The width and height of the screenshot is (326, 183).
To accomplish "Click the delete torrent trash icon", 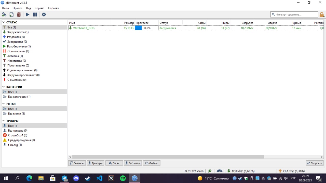I will [x=19, y=15].
